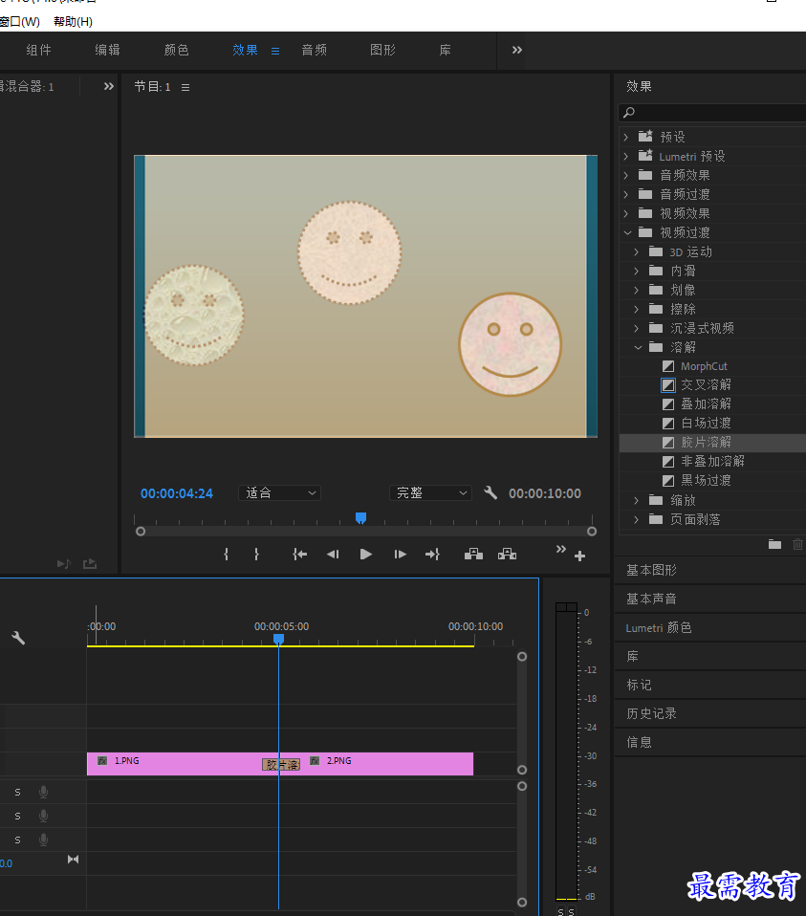This screenshot has width=806, height=916.
Task: Switch to 编辑 workspace tab
Action: pos(107,51)
